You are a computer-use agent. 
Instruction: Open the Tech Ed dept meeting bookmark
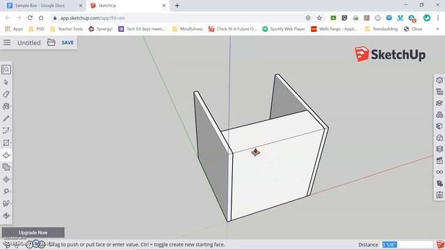(x=141, y=29)
